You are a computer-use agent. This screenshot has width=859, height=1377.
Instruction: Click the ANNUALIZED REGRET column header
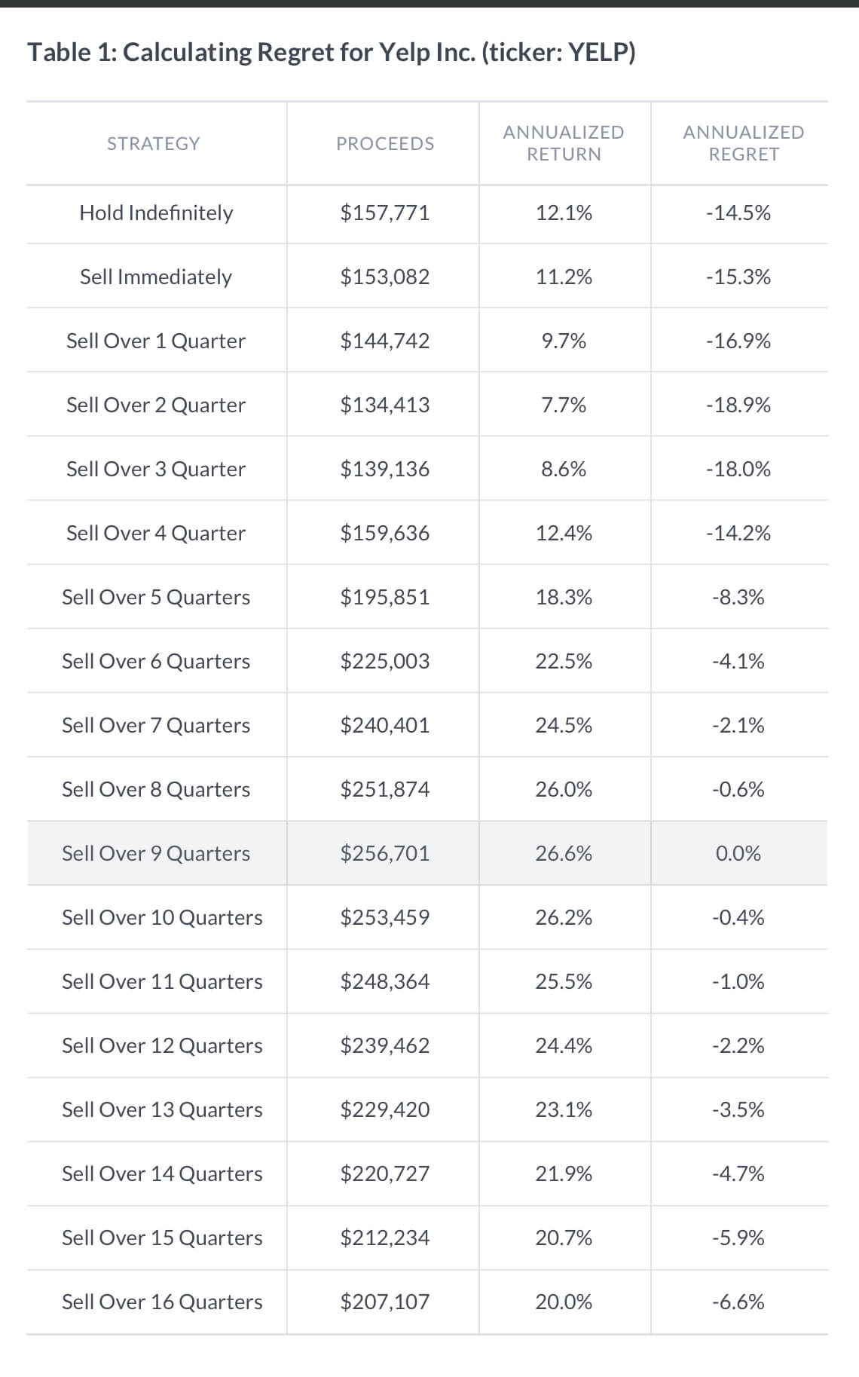743,143
